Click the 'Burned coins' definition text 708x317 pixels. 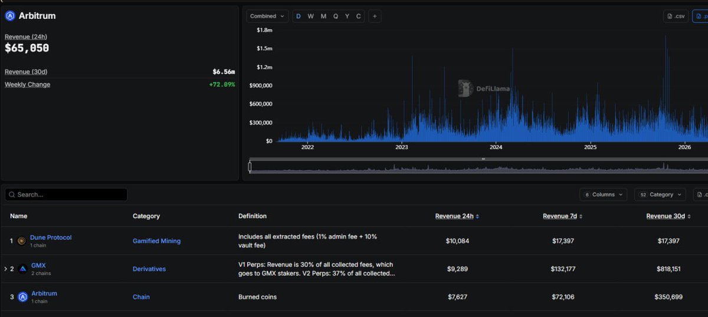tap(257, 297)
